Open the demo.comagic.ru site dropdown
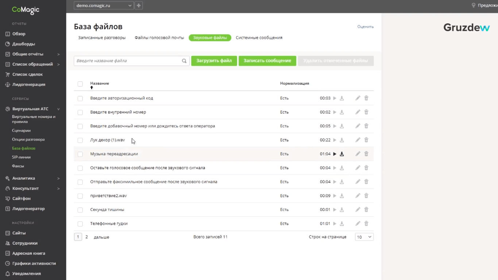498x280 pixels. tap(104, 5)
